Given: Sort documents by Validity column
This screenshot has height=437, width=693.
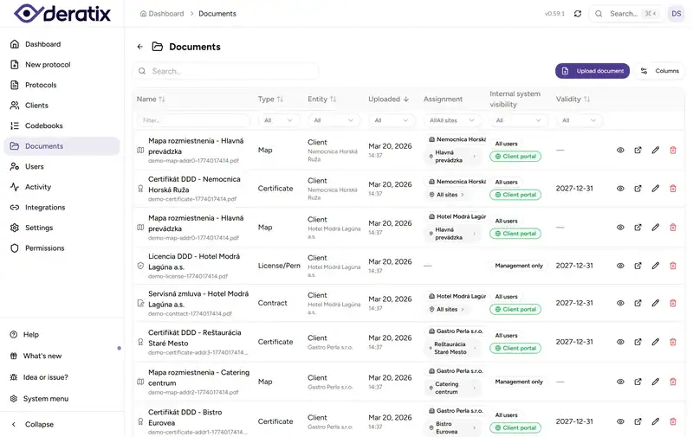Looking at the screenshot, I should tap(573, 100).
